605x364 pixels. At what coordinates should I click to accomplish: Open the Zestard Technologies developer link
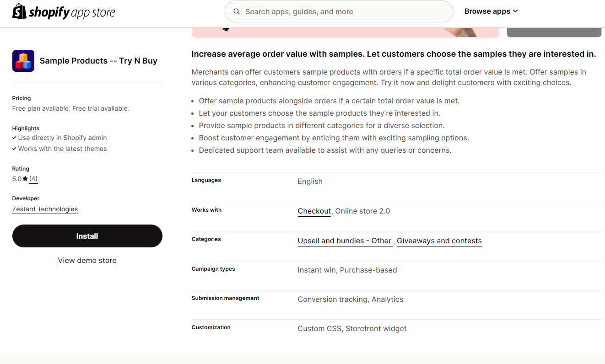click(45, 209)
